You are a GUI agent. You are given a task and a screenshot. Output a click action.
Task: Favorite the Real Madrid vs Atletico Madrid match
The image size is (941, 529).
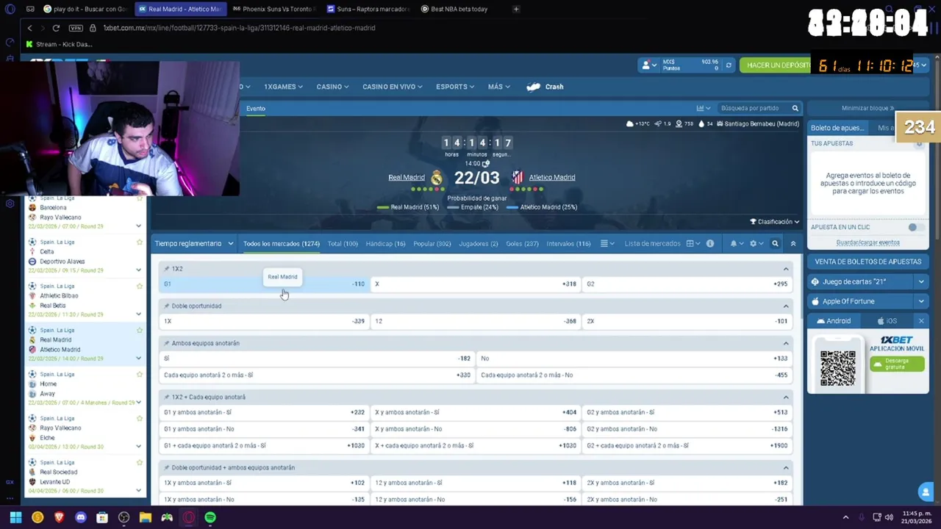[x=139, y=331]
